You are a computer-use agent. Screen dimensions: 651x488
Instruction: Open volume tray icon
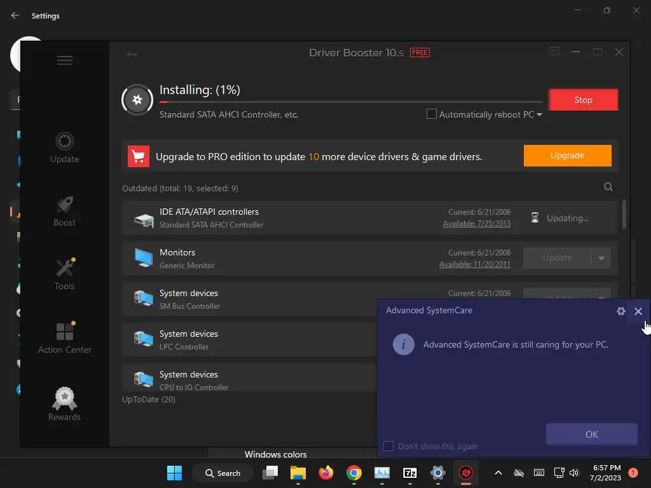coord(574,473)
